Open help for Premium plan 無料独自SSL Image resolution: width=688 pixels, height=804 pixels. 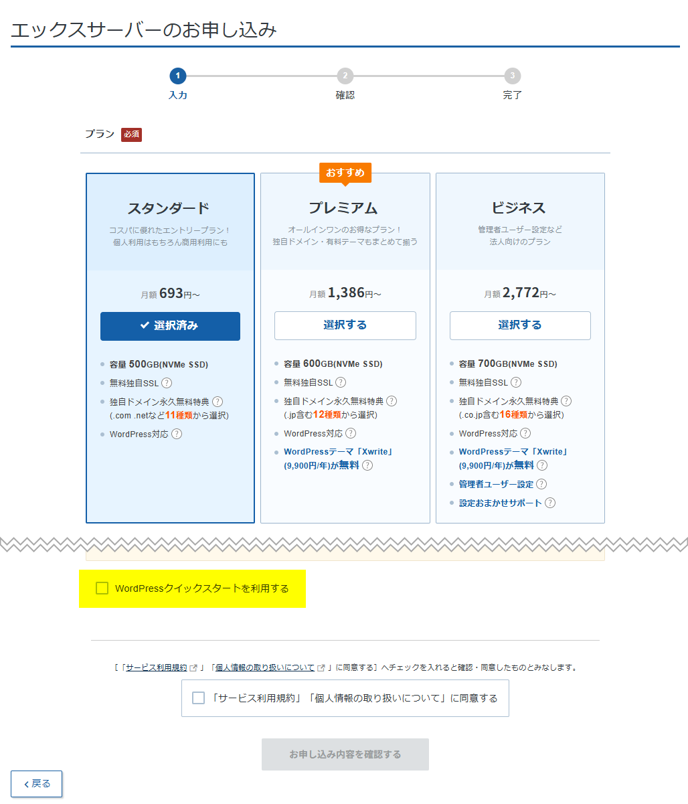tap(341, 382)
